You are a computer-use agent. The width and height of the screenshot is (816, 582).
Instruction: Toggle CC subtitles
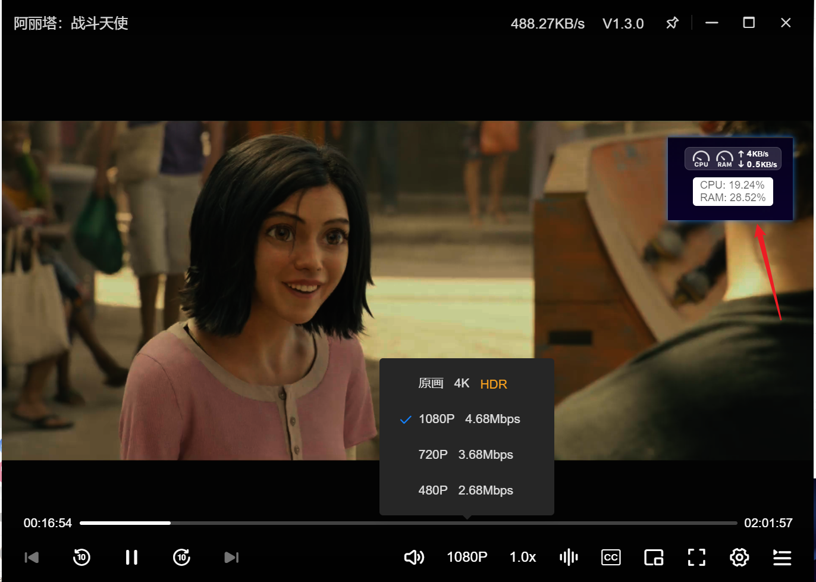coord(611,558)
